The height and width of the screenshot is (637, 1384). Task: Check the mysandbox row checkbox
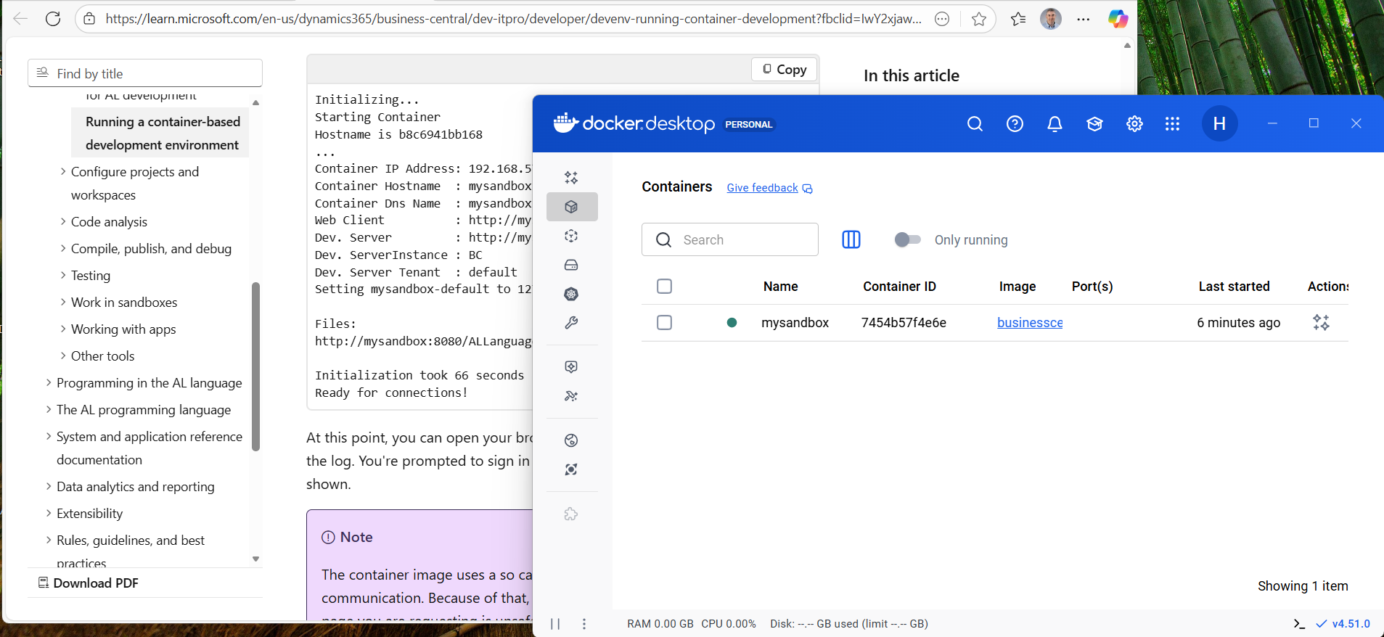click(664, 322)
